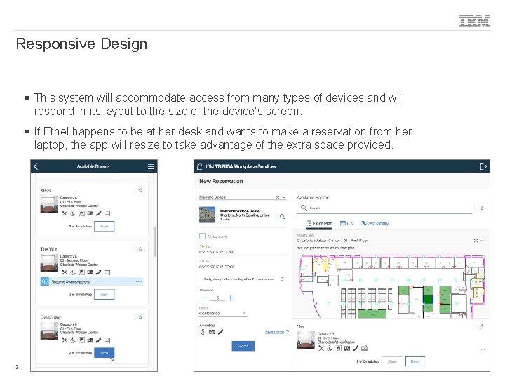Open the recurrence options row

point(243,279)
